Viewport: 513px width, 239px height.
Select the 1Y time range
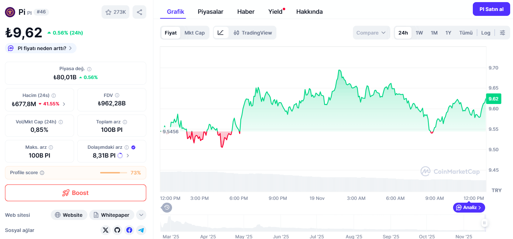(448, 33)
